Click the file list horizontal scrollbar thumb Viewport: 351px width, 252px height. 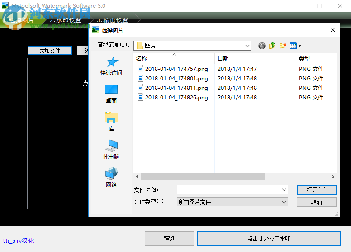[203, 177]
